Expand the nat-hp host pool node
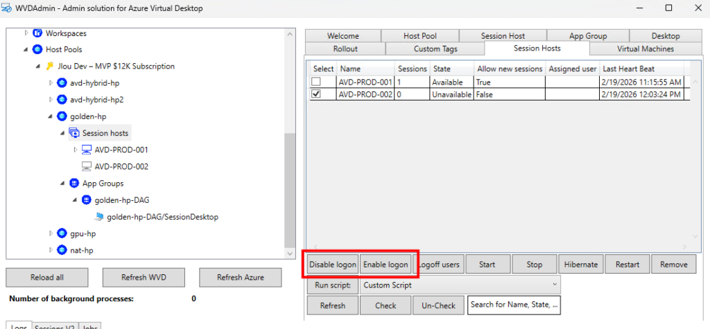This screenshot has height=329, width=710. (x=51, y=250)
